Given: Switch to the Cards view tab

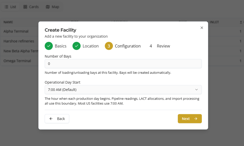Looking at the screenshot, I should pyautogui.click(x=31, y=7).
